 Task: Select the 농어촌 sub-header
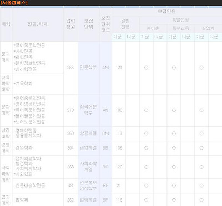tap(153, 28)
